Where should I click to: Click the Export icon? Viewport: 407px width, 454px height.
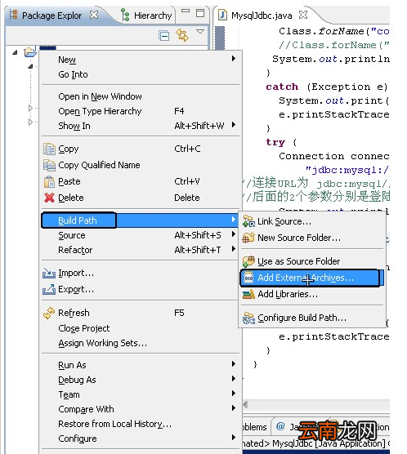point(49,289)
